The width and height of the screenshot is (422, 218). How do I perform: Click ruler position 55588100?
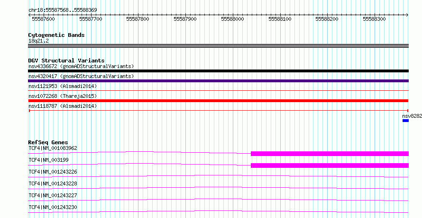[280, 19]
